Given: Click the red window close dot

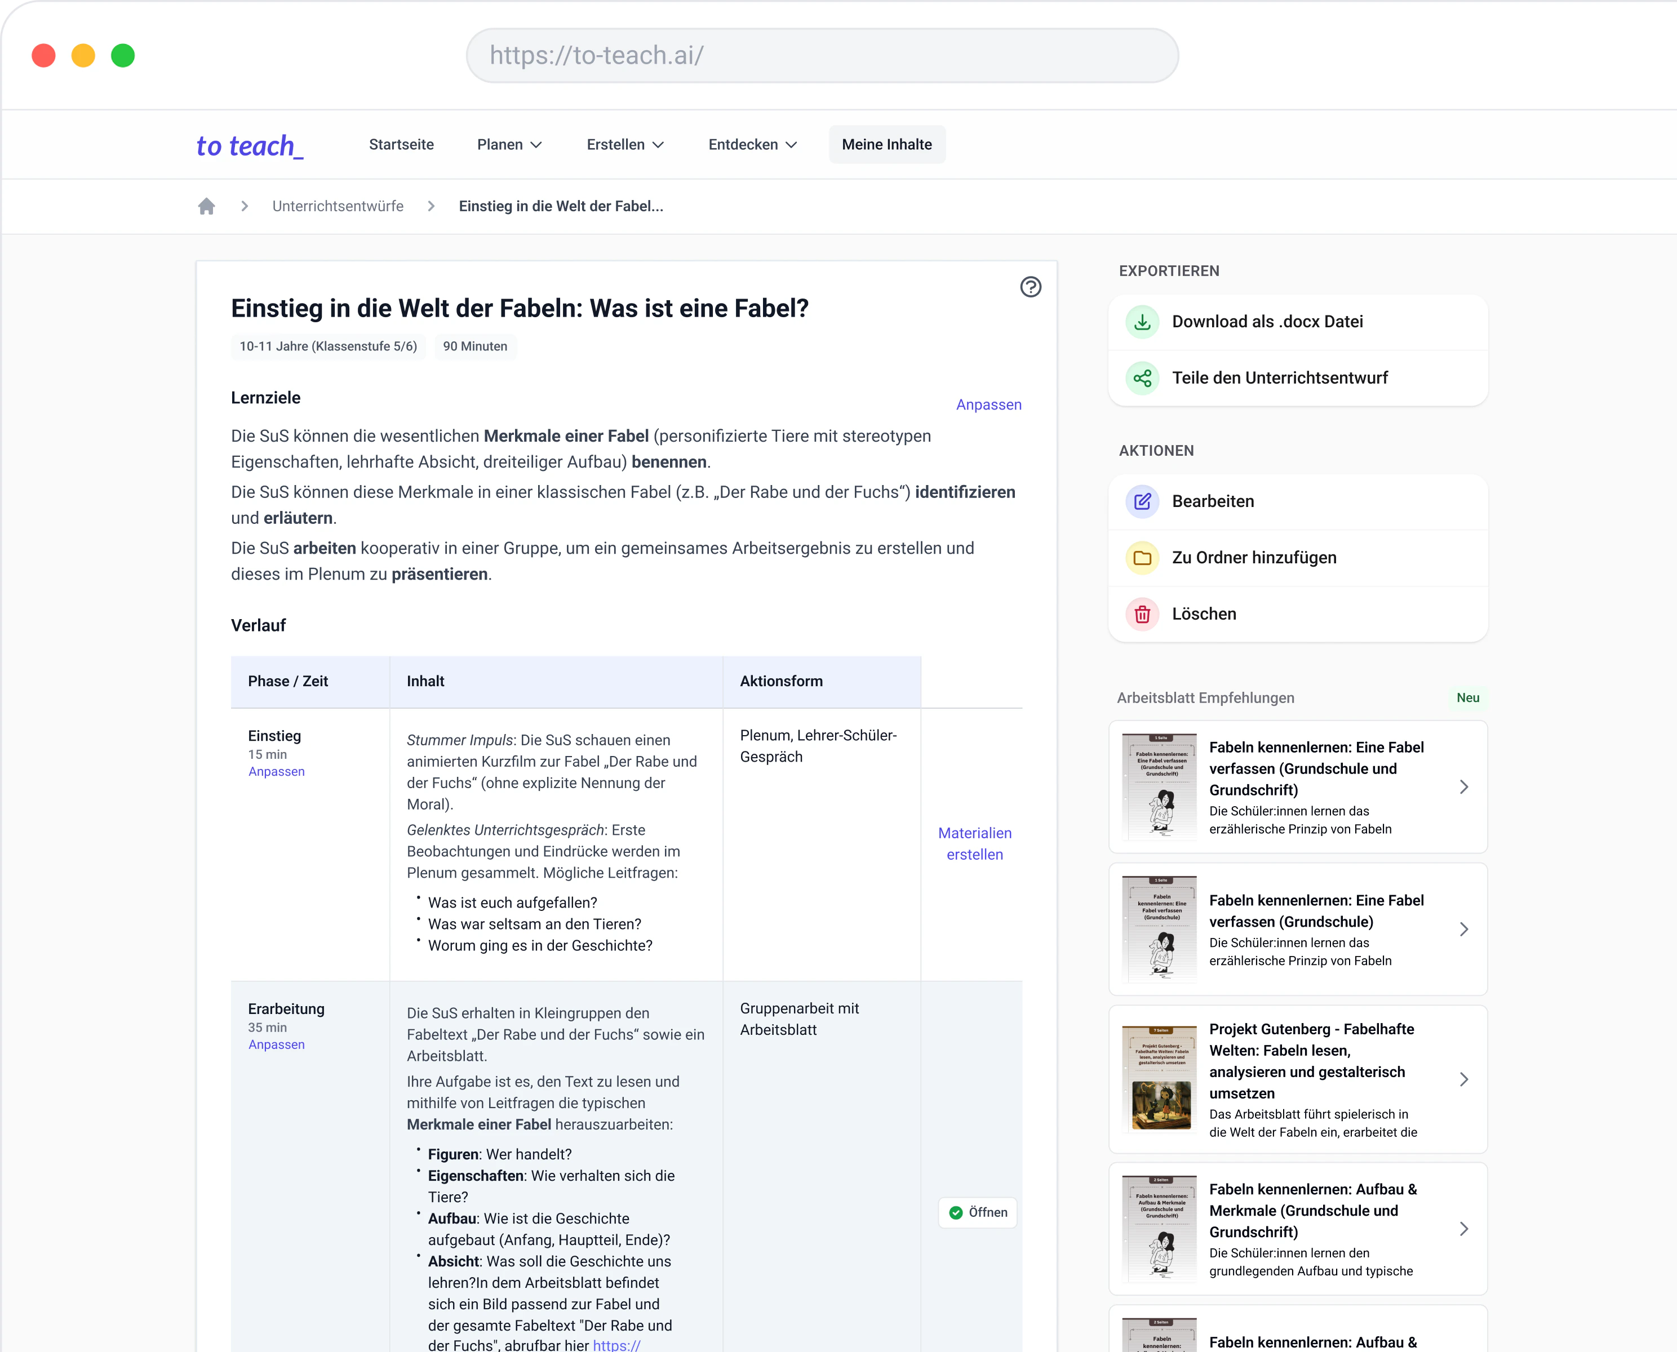Looking at the screenshot, I should click(x=43, y=55).
